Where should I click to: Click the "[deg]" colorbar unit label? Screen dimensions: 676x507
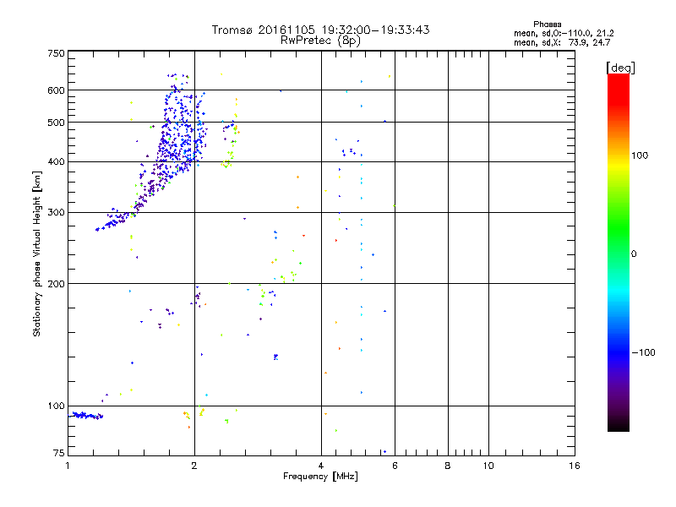pos(620,68)
